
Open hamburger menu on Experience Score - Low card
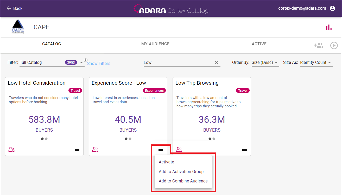pyautogui.click(x=161, y=149)
